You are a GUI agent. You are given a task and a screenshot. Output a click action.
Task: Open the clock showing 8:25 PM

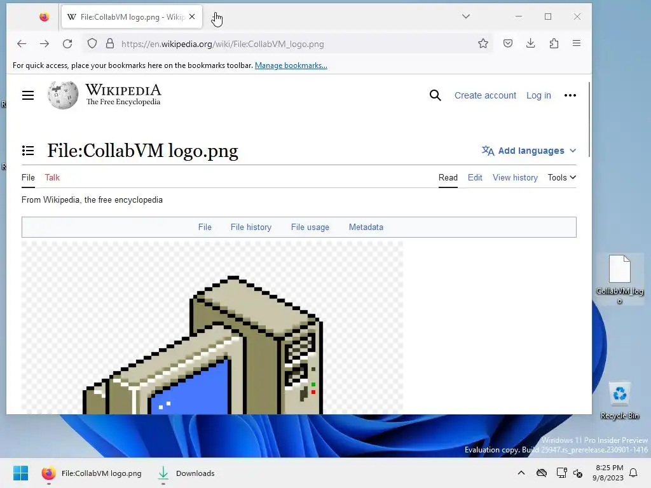(x=608, y=473)
